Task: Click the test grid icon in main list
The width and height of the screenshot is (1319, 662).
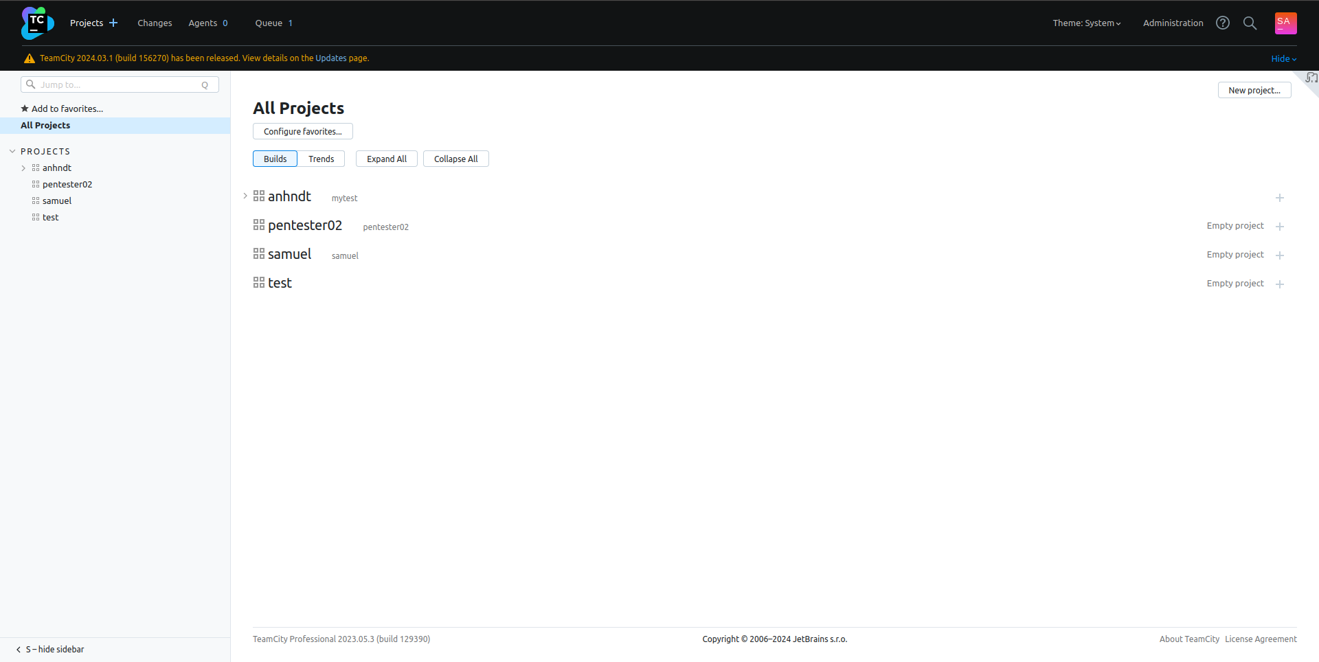Action: click(259, 282)
